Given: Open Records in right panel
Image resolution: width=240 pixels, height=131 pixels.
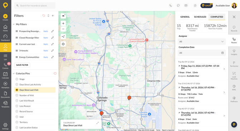Looking at the screenshot, I should point(234,28).
